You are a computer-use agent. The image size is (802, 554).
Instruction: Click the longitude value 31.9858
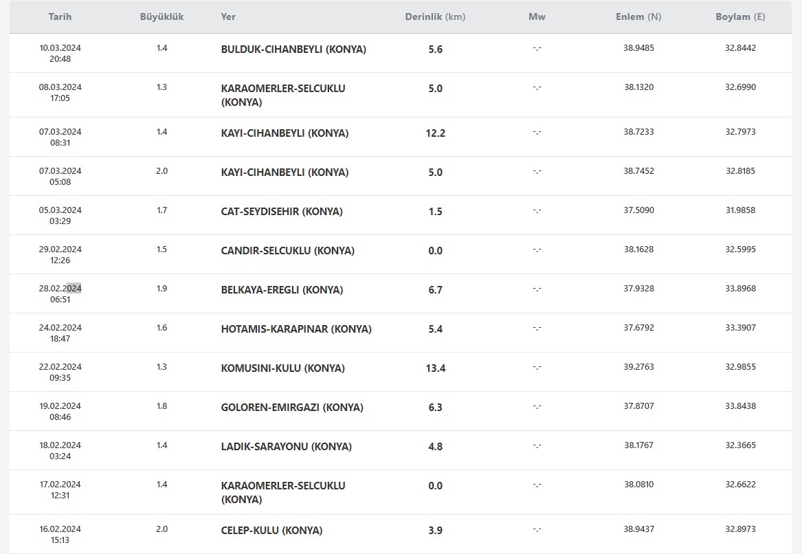click(x=740, y=210)
